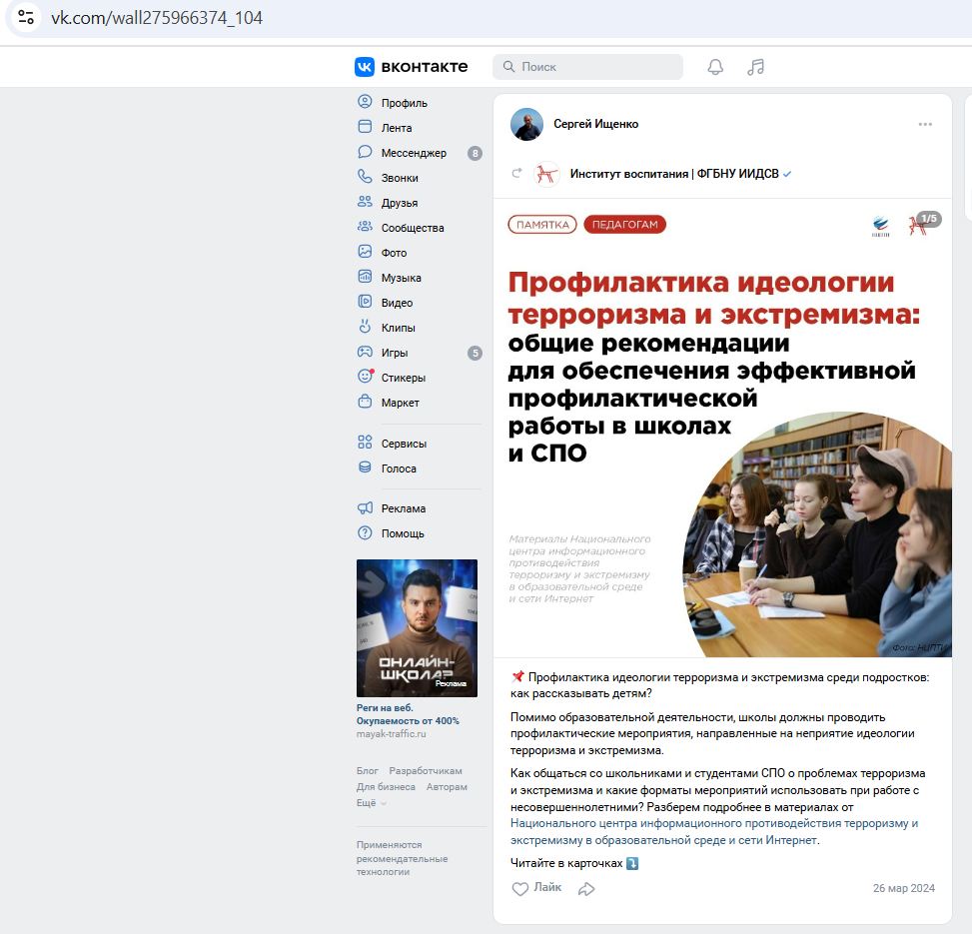Click the VK logo icon
The image size is (972, 934).
365,66
